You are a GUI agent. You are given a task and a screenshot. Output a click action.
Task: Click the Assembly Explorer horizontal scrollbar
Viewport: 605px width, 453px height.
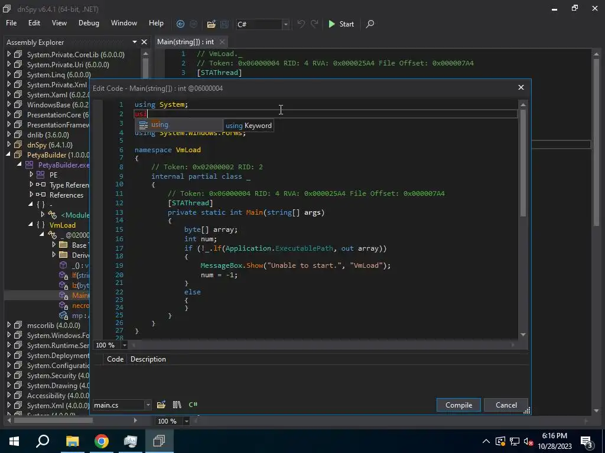[x=54, y=420]
